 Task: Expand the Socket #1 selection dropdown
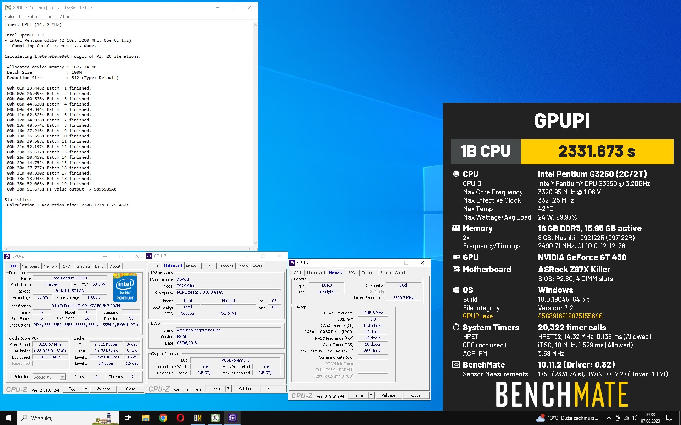[62, 377]
